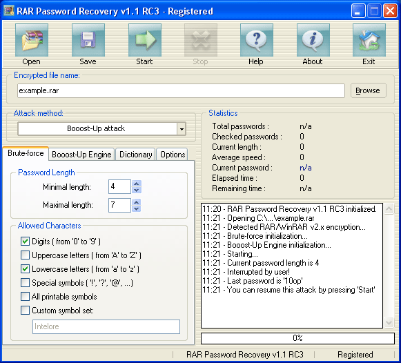The width and height of the screenshot is (401, 363).
Task: Click the 0% progress bar
Action: click(297, 338)
